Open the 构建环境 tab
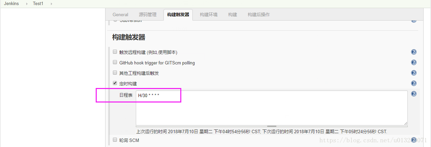The height and width of the screenshot is (147, 431). tap(209, 14)
